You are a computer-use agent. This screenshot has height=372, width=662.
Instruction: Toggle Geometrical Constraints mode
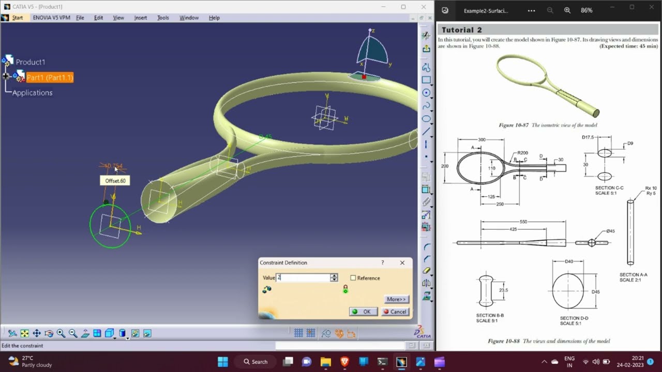click(339, 333)
